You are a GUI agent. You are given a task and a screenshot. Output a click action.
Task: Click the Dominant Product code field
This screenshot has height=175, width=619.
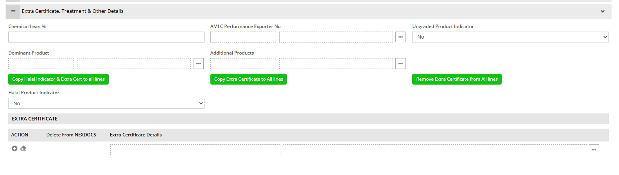(41, 64)
